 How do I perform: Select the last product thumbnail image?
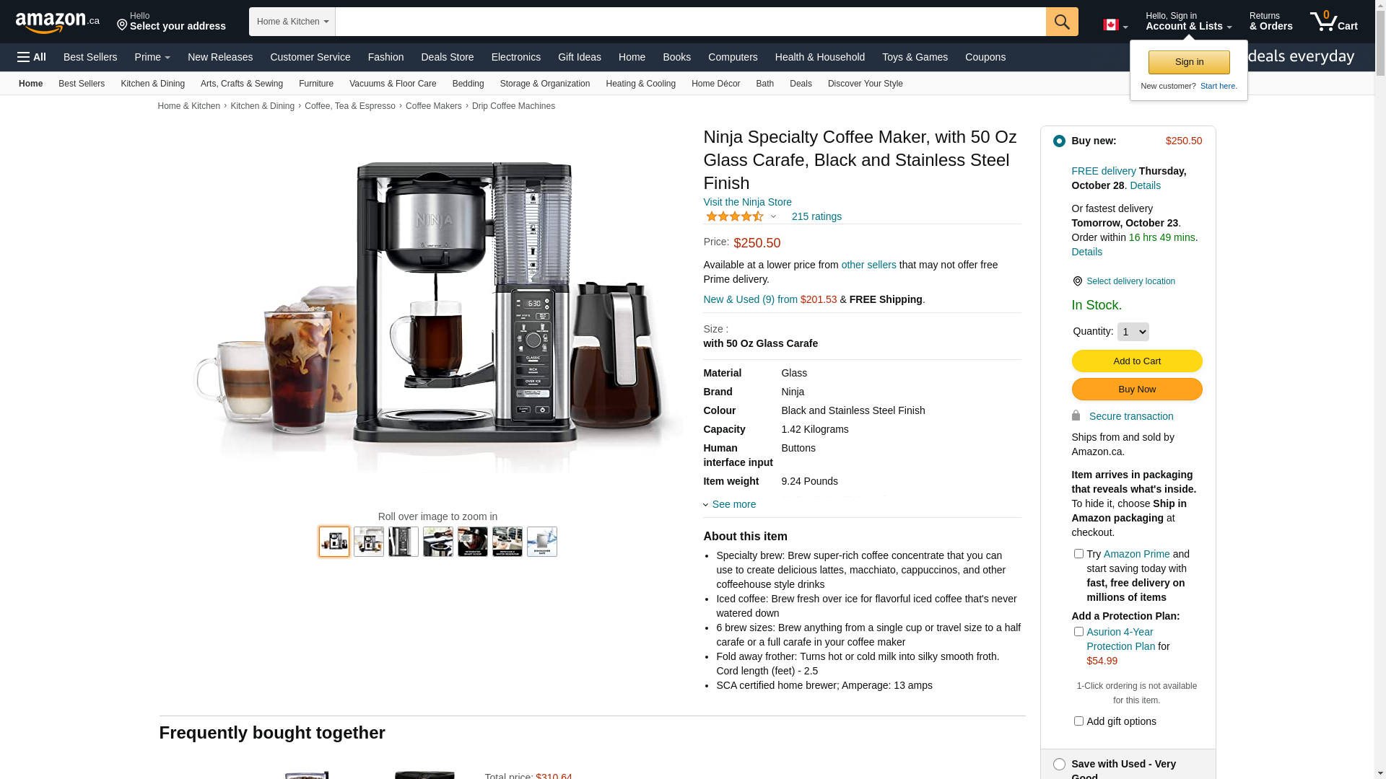(x=542, y=542)
